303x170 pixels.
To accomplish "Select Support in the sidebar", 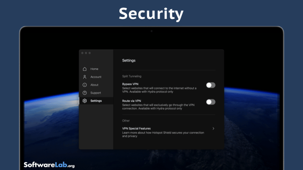I will (96, 93).
